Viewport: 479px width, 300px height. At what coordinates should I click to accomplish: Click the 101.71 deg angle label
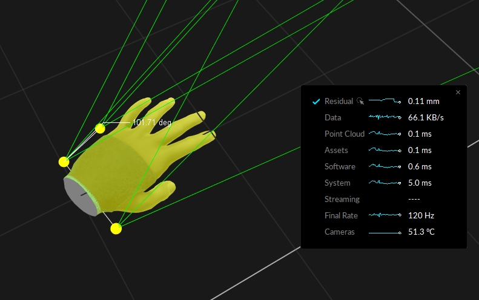coord(152,122)
